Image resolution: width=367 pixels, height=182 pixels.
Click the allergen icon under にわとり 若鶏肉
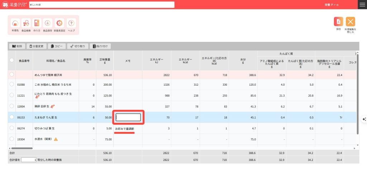37,97
